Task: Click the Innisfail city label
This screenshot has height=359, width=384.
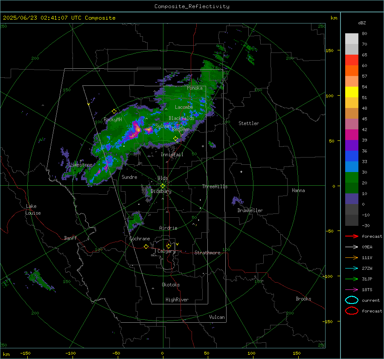Action: (172, 155)
